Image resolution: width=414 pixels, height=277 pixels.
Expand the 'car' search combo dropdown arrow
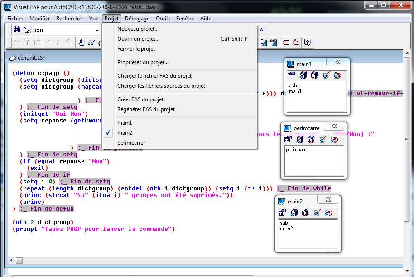97,30
